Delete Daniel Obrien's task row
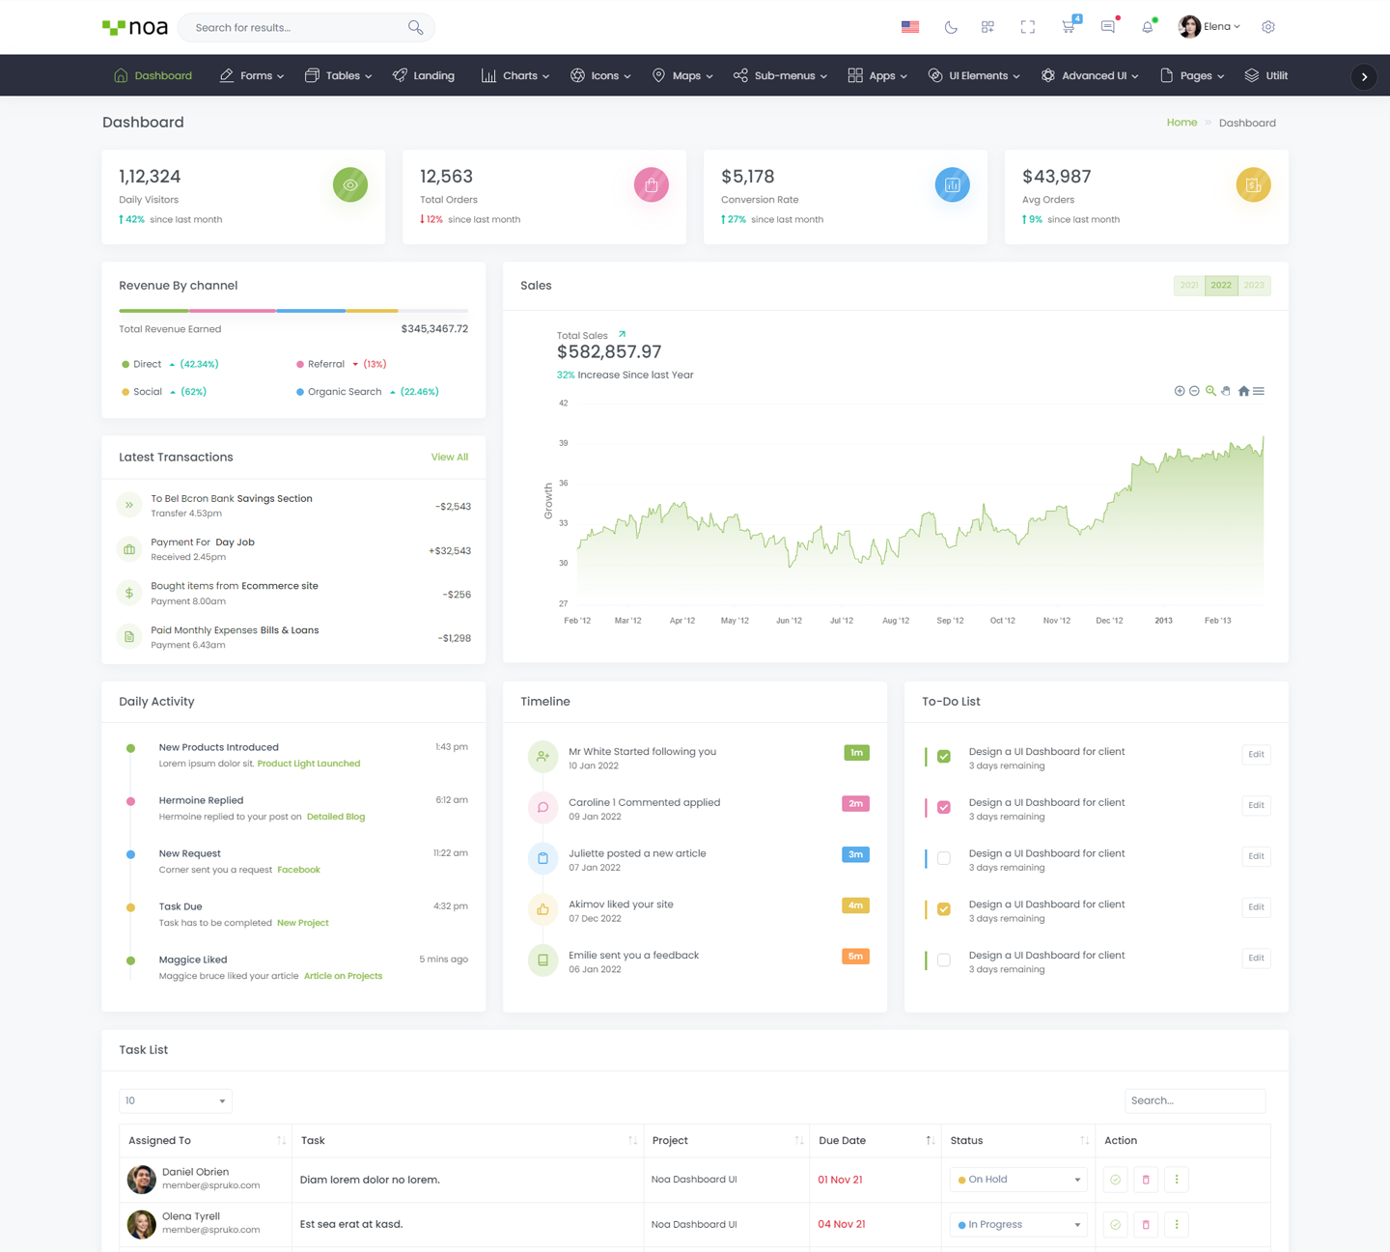This screenshot has width=1390, height=1252. (1146, 1180)
